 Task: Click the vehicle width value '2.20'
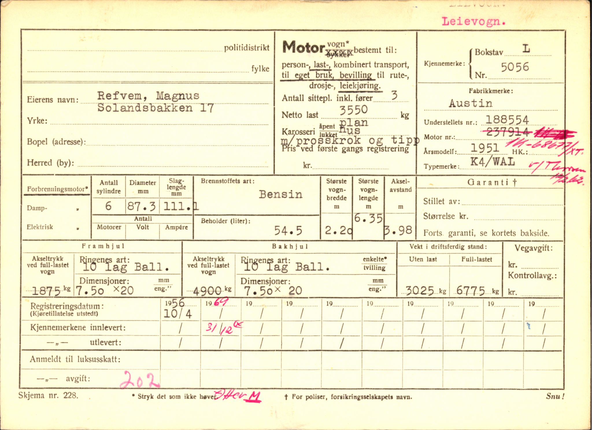click(x=338, y=230)
